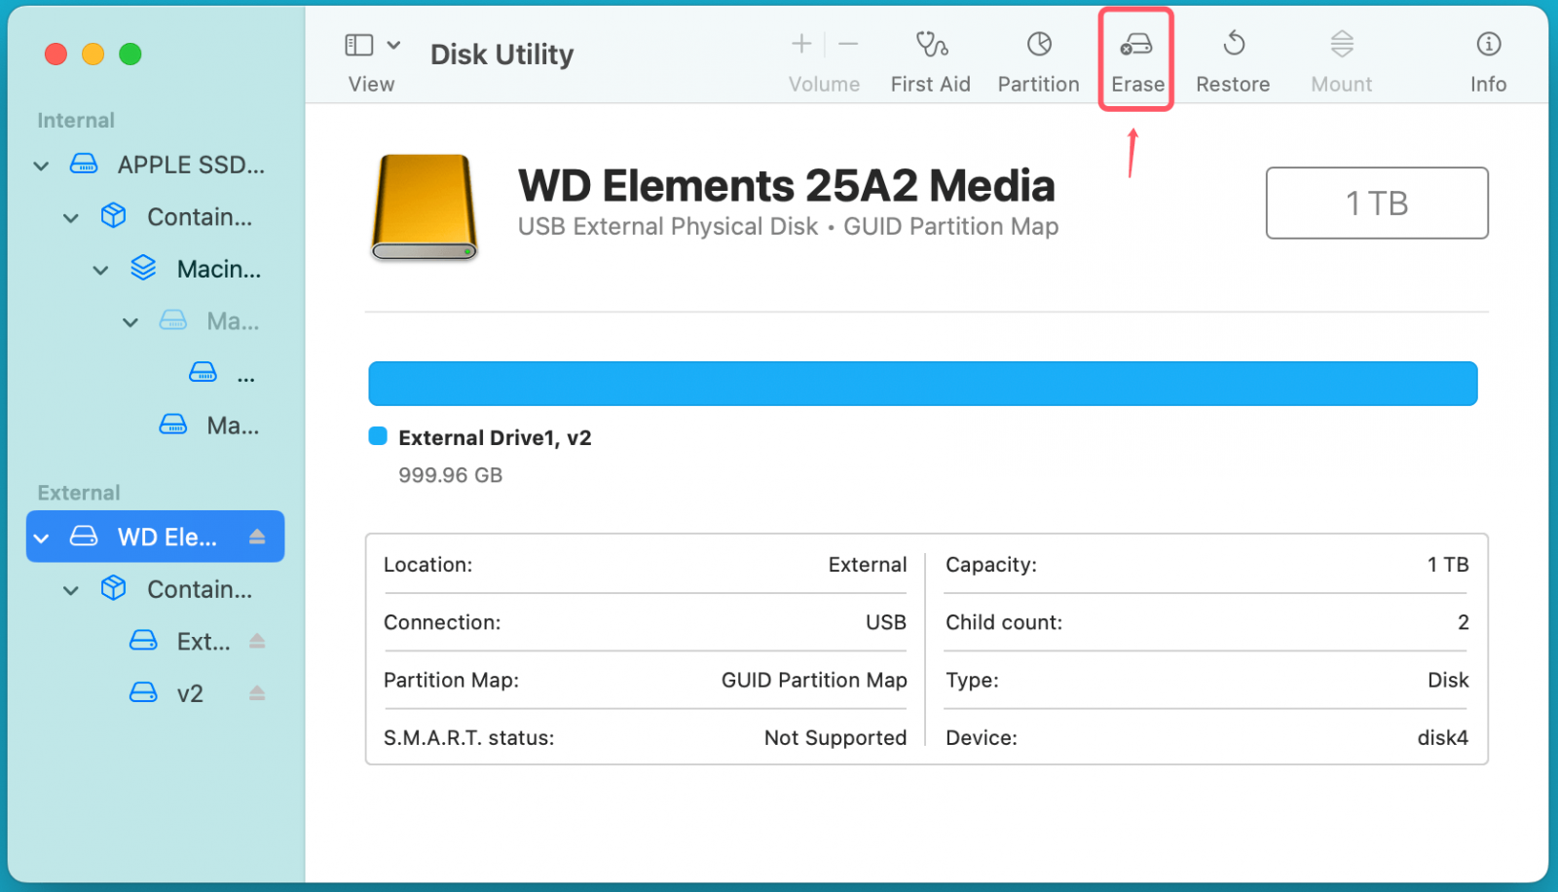Screen dimensions: 1558x892
Task: Select the Macin... layered volume icon
Action: coord(143,268)
